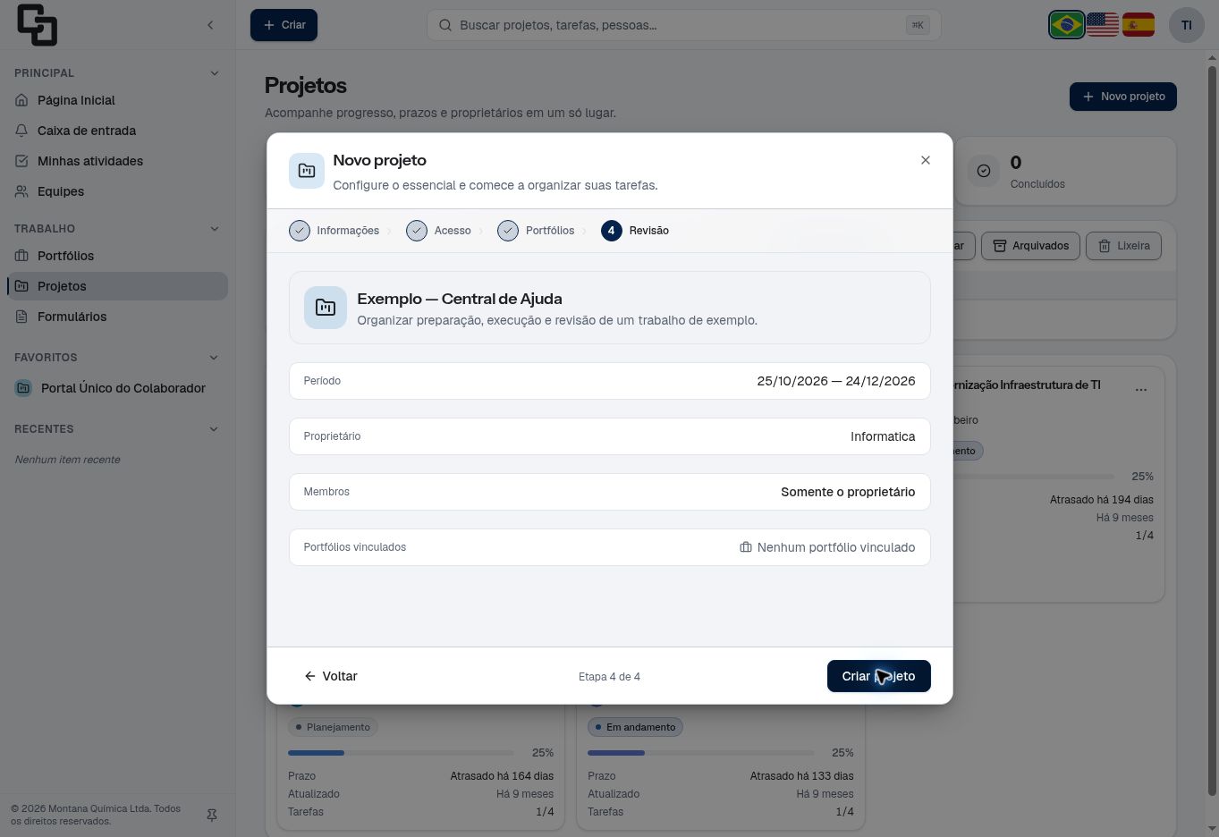Viewport: 1219px width, 837px height.
Task: Click the project icon beside Exemplo title
Action: pyautogui.click(x=326, y=308)
